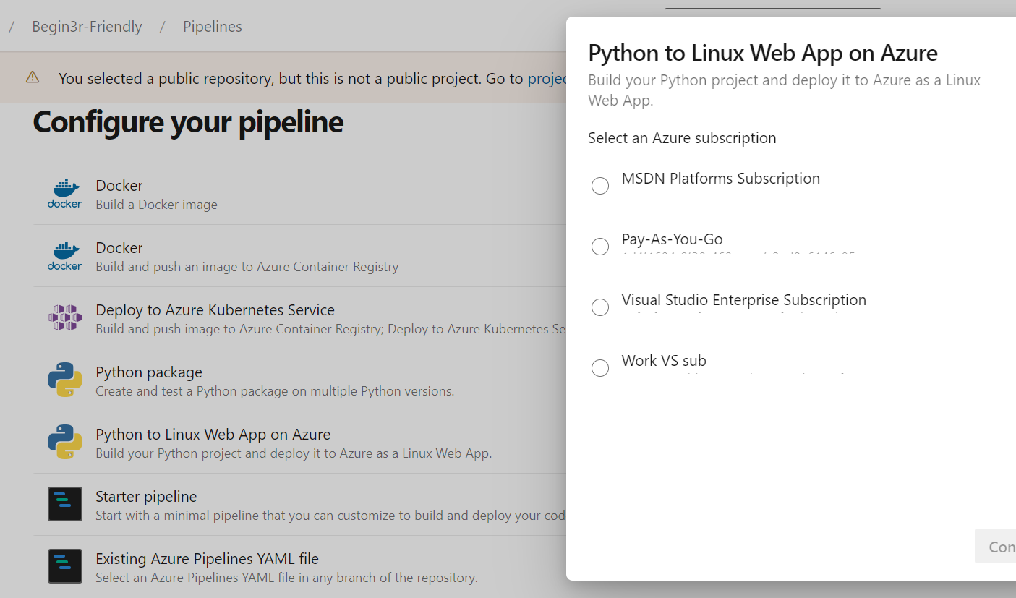Choose the Starter pipeline template title
This screenshot has height=598, width=1016.
point(146,497)
